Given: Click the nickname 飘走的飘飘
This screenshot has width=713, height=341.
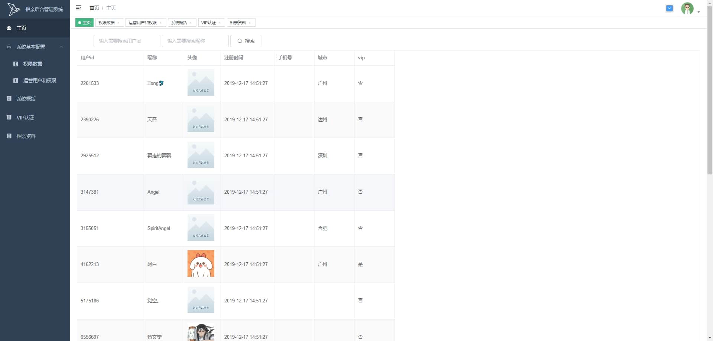Looking at the screenshot, I should point(159,155).
